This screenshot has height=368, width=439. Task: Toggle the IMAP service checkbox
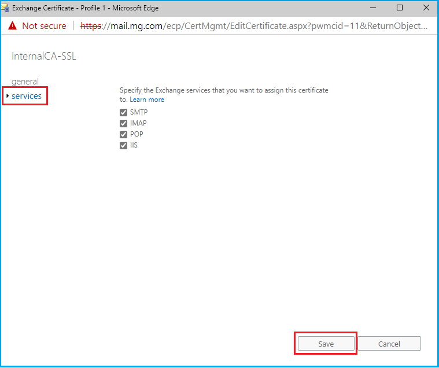click(123, 123)
